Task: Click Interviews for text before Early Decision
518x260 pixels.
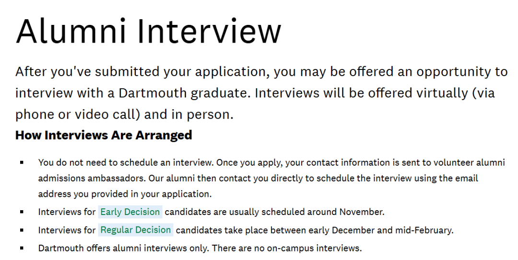Action: coord(67,212)
